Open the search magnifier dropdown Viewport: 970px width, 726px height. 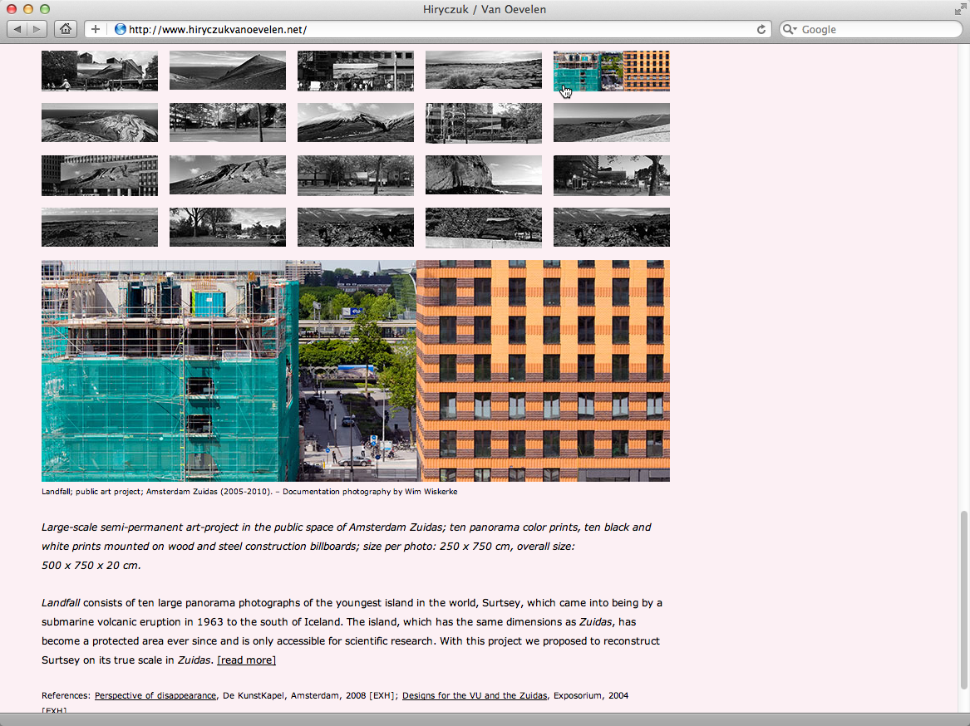click(790, 29)
